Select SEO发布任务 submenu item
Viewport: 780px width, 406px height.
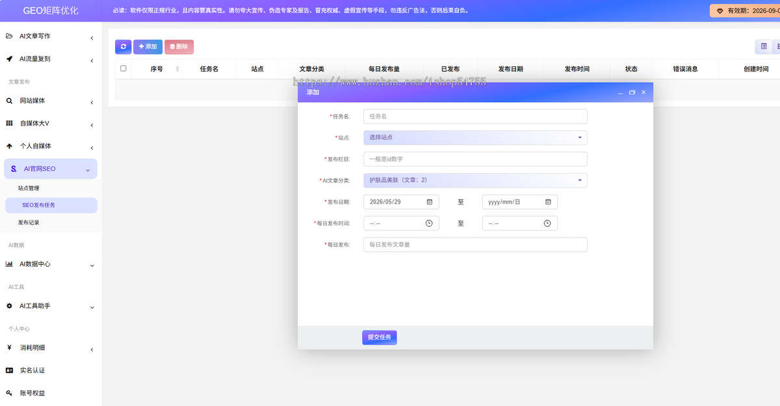(51, 205)
